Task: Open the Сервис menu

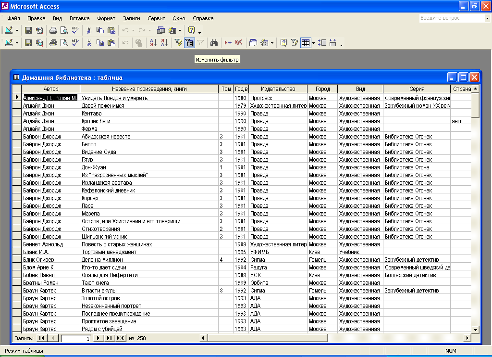Action: click(x=156, y=18)
